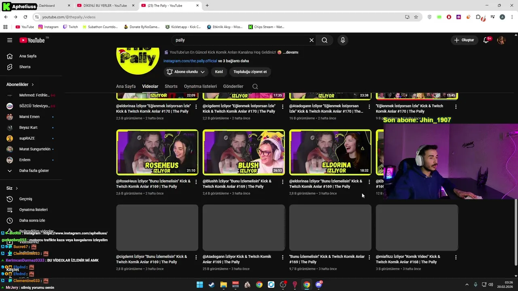Image resolution: width=518 pixels, height=291 pixels.
Task: Open @Atadogann İzliyor #169 video title
Action: 237,259
